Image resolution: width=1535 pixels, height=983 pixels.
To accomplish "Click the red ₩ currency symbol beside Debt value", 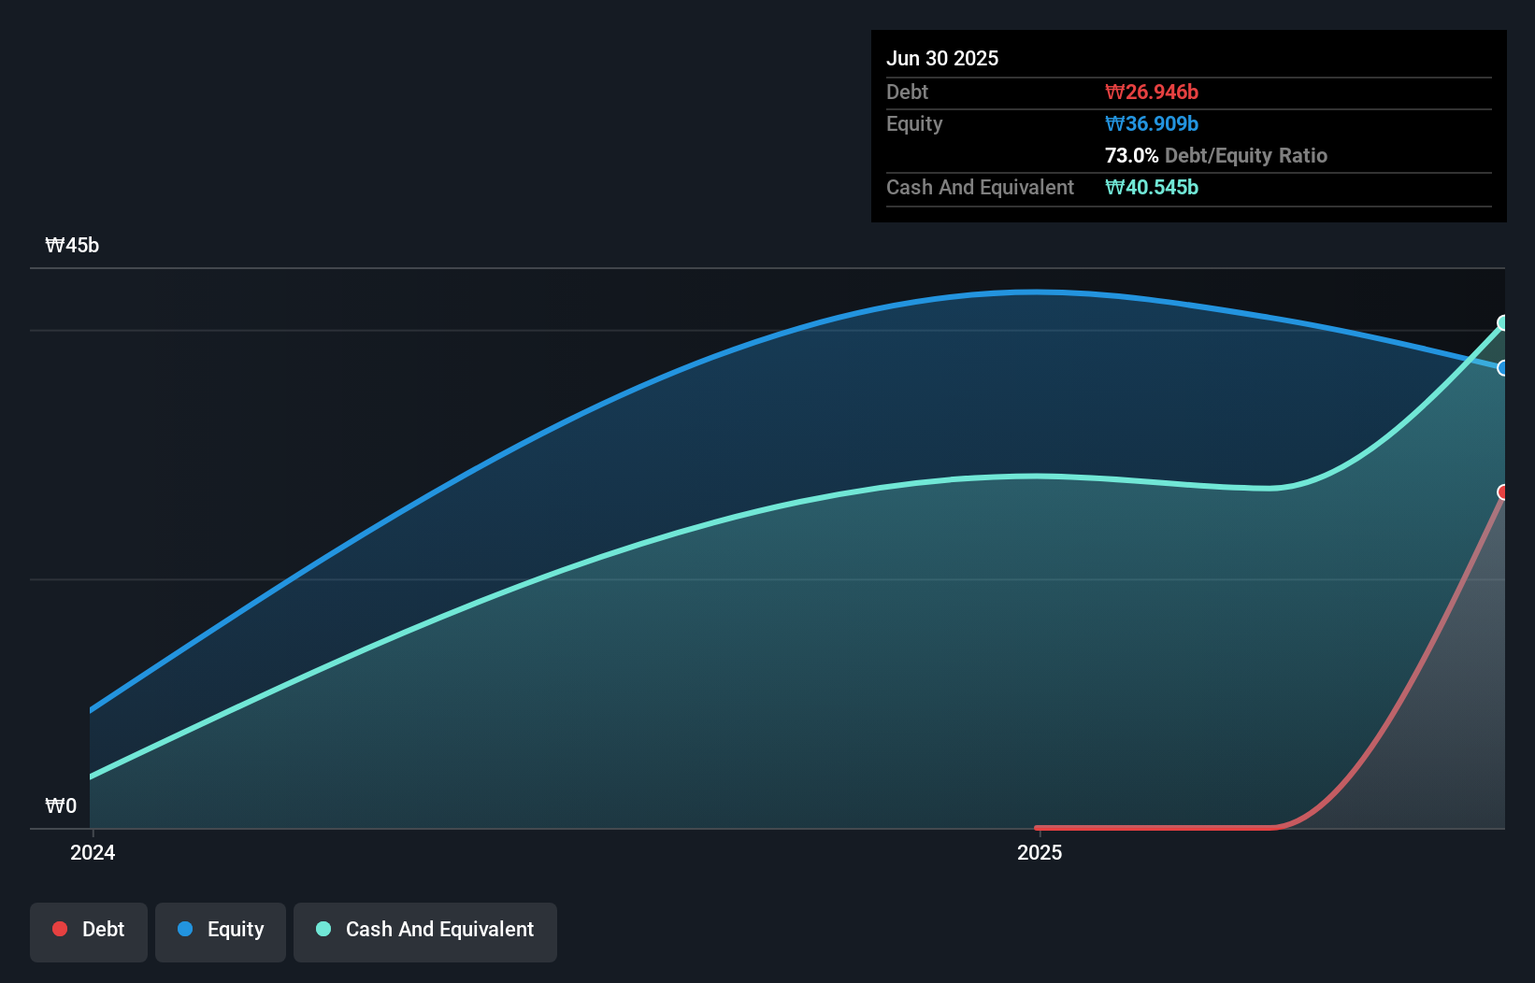I will coord(1114,92).
